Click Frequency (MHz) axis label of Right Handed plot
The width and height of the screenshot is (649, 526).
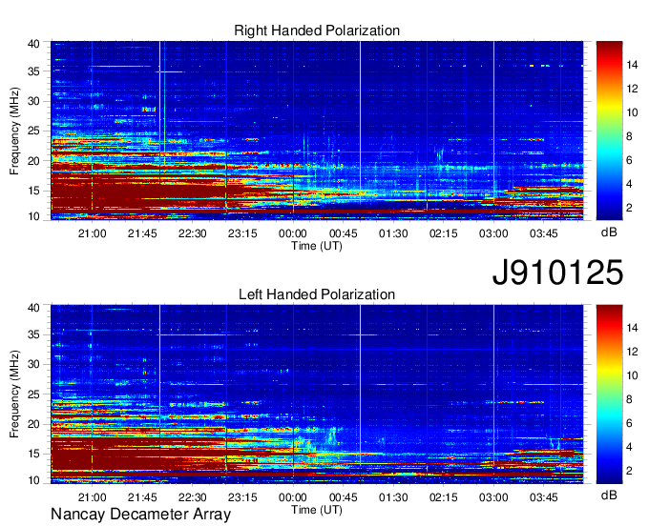[14, 131]
